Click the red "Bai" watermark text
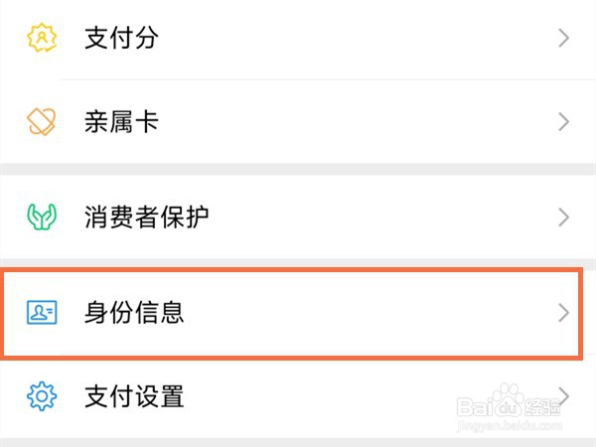Viewport: 596px width, 447px height. tap(473, 408)
